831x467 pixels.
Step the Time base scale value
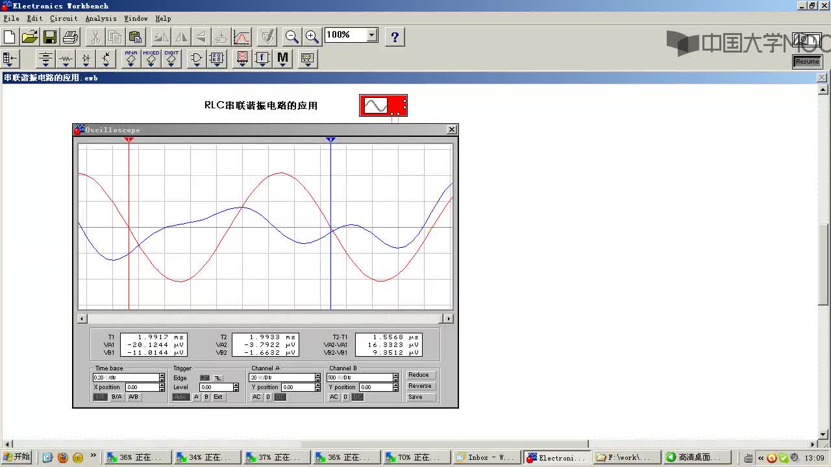click(162, 377)
